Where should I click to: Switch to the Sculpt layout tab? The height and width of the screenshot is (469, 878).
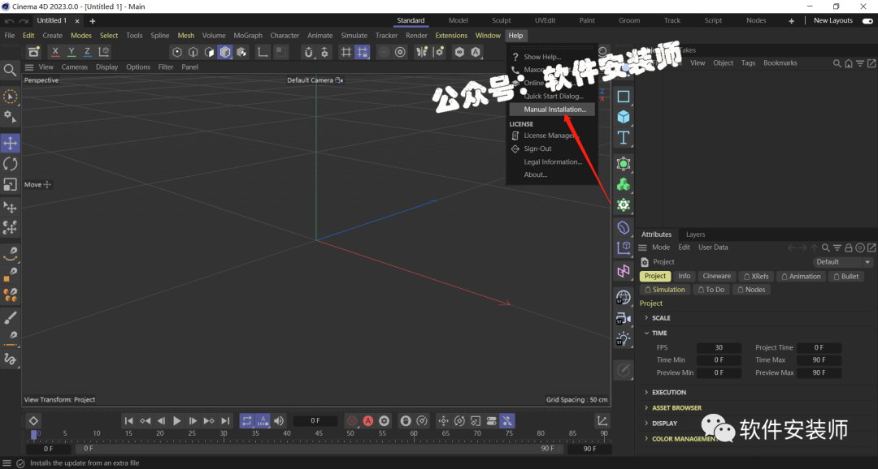501,20
